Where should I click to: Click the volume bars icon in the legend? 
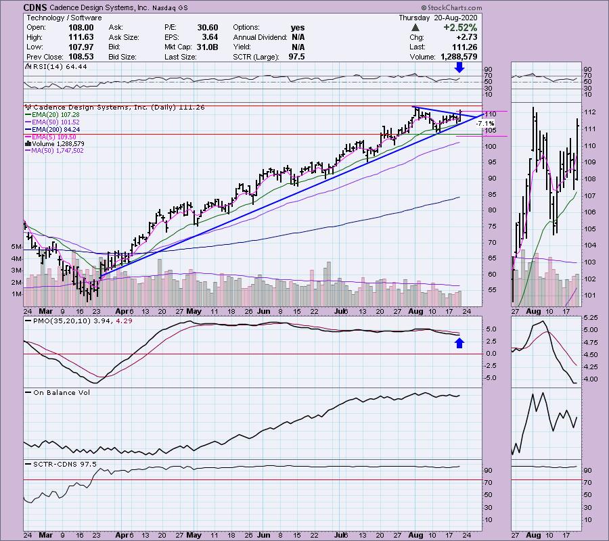coord(28,143)
